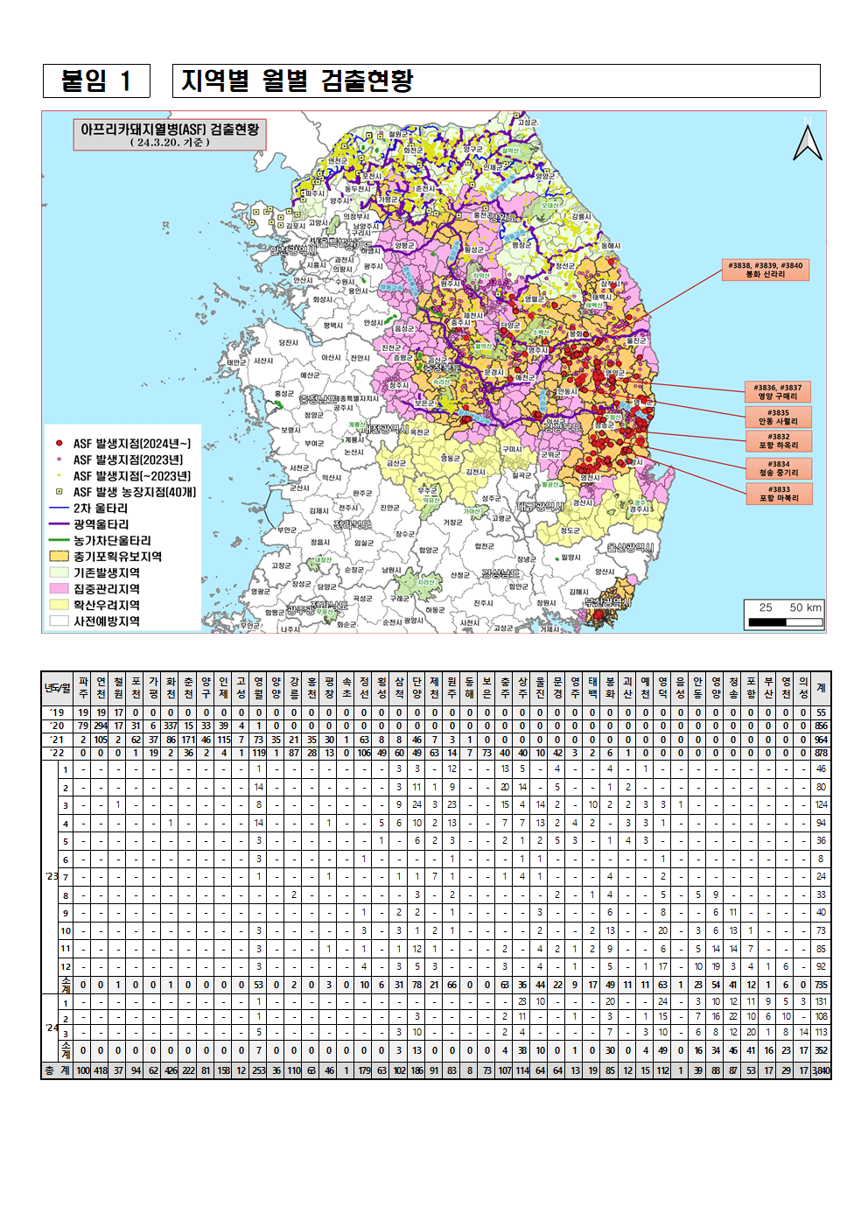The width and height of the screenshot is (868, 1228).
Task: Click the 총 계 row label in table
Action: click(57, 1070)
